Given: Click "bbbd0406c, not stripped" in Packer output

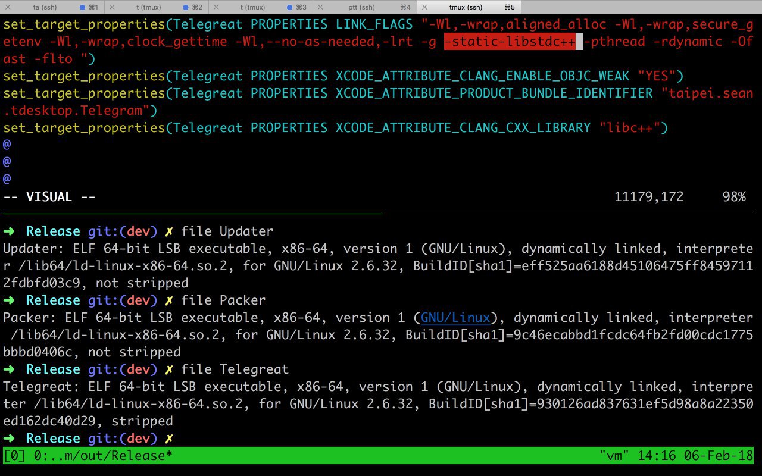Looking at the screenshot, I should [92, 352].
